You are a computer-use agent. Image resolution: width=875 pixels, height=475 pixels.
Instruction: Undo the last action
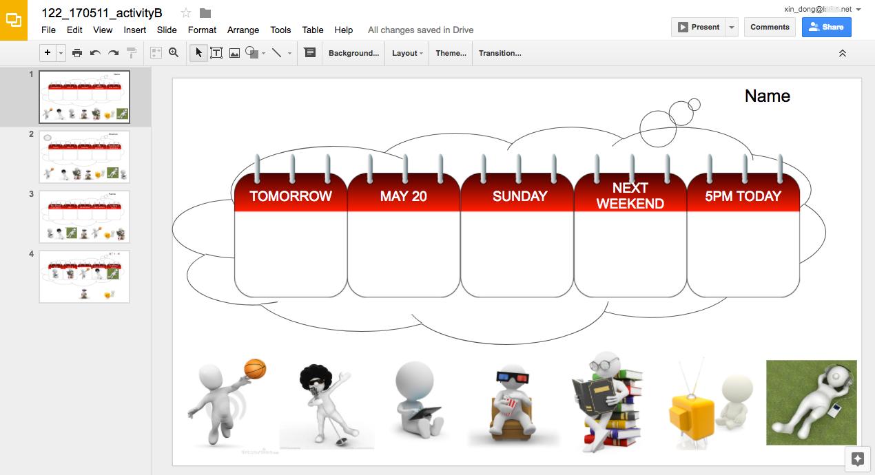[x=95, y=53]
